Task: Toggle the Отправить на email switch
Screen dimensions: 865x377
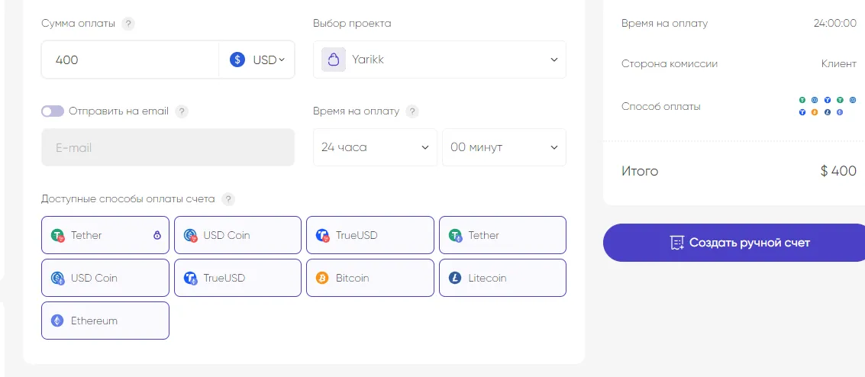Action: click(53, 111)
